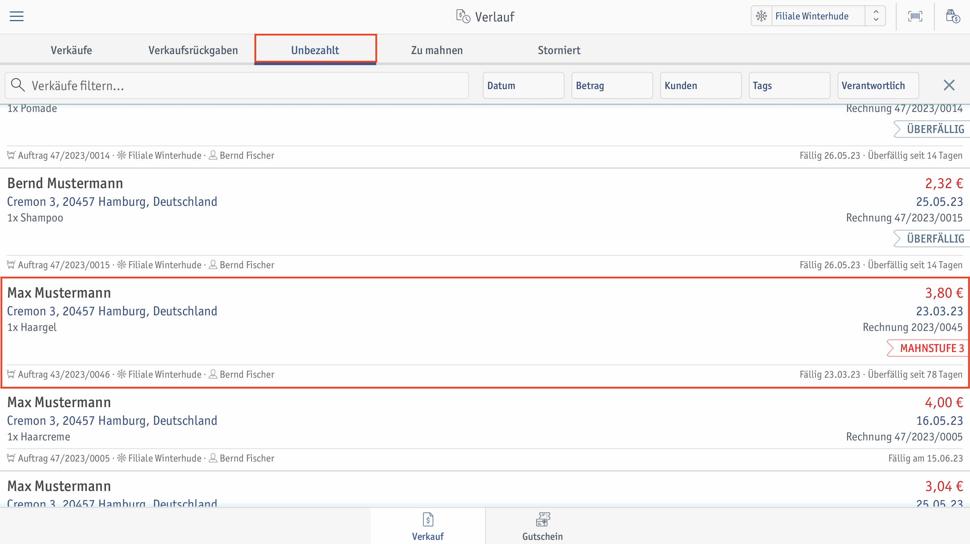Open the Tags filter
The height and width of the screenshot is (544, 970).
[790, 86]
